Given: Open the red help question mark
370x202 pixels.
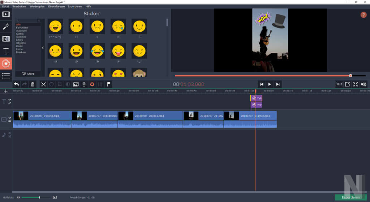Looking at the screenshot, I should pos(363,15).
